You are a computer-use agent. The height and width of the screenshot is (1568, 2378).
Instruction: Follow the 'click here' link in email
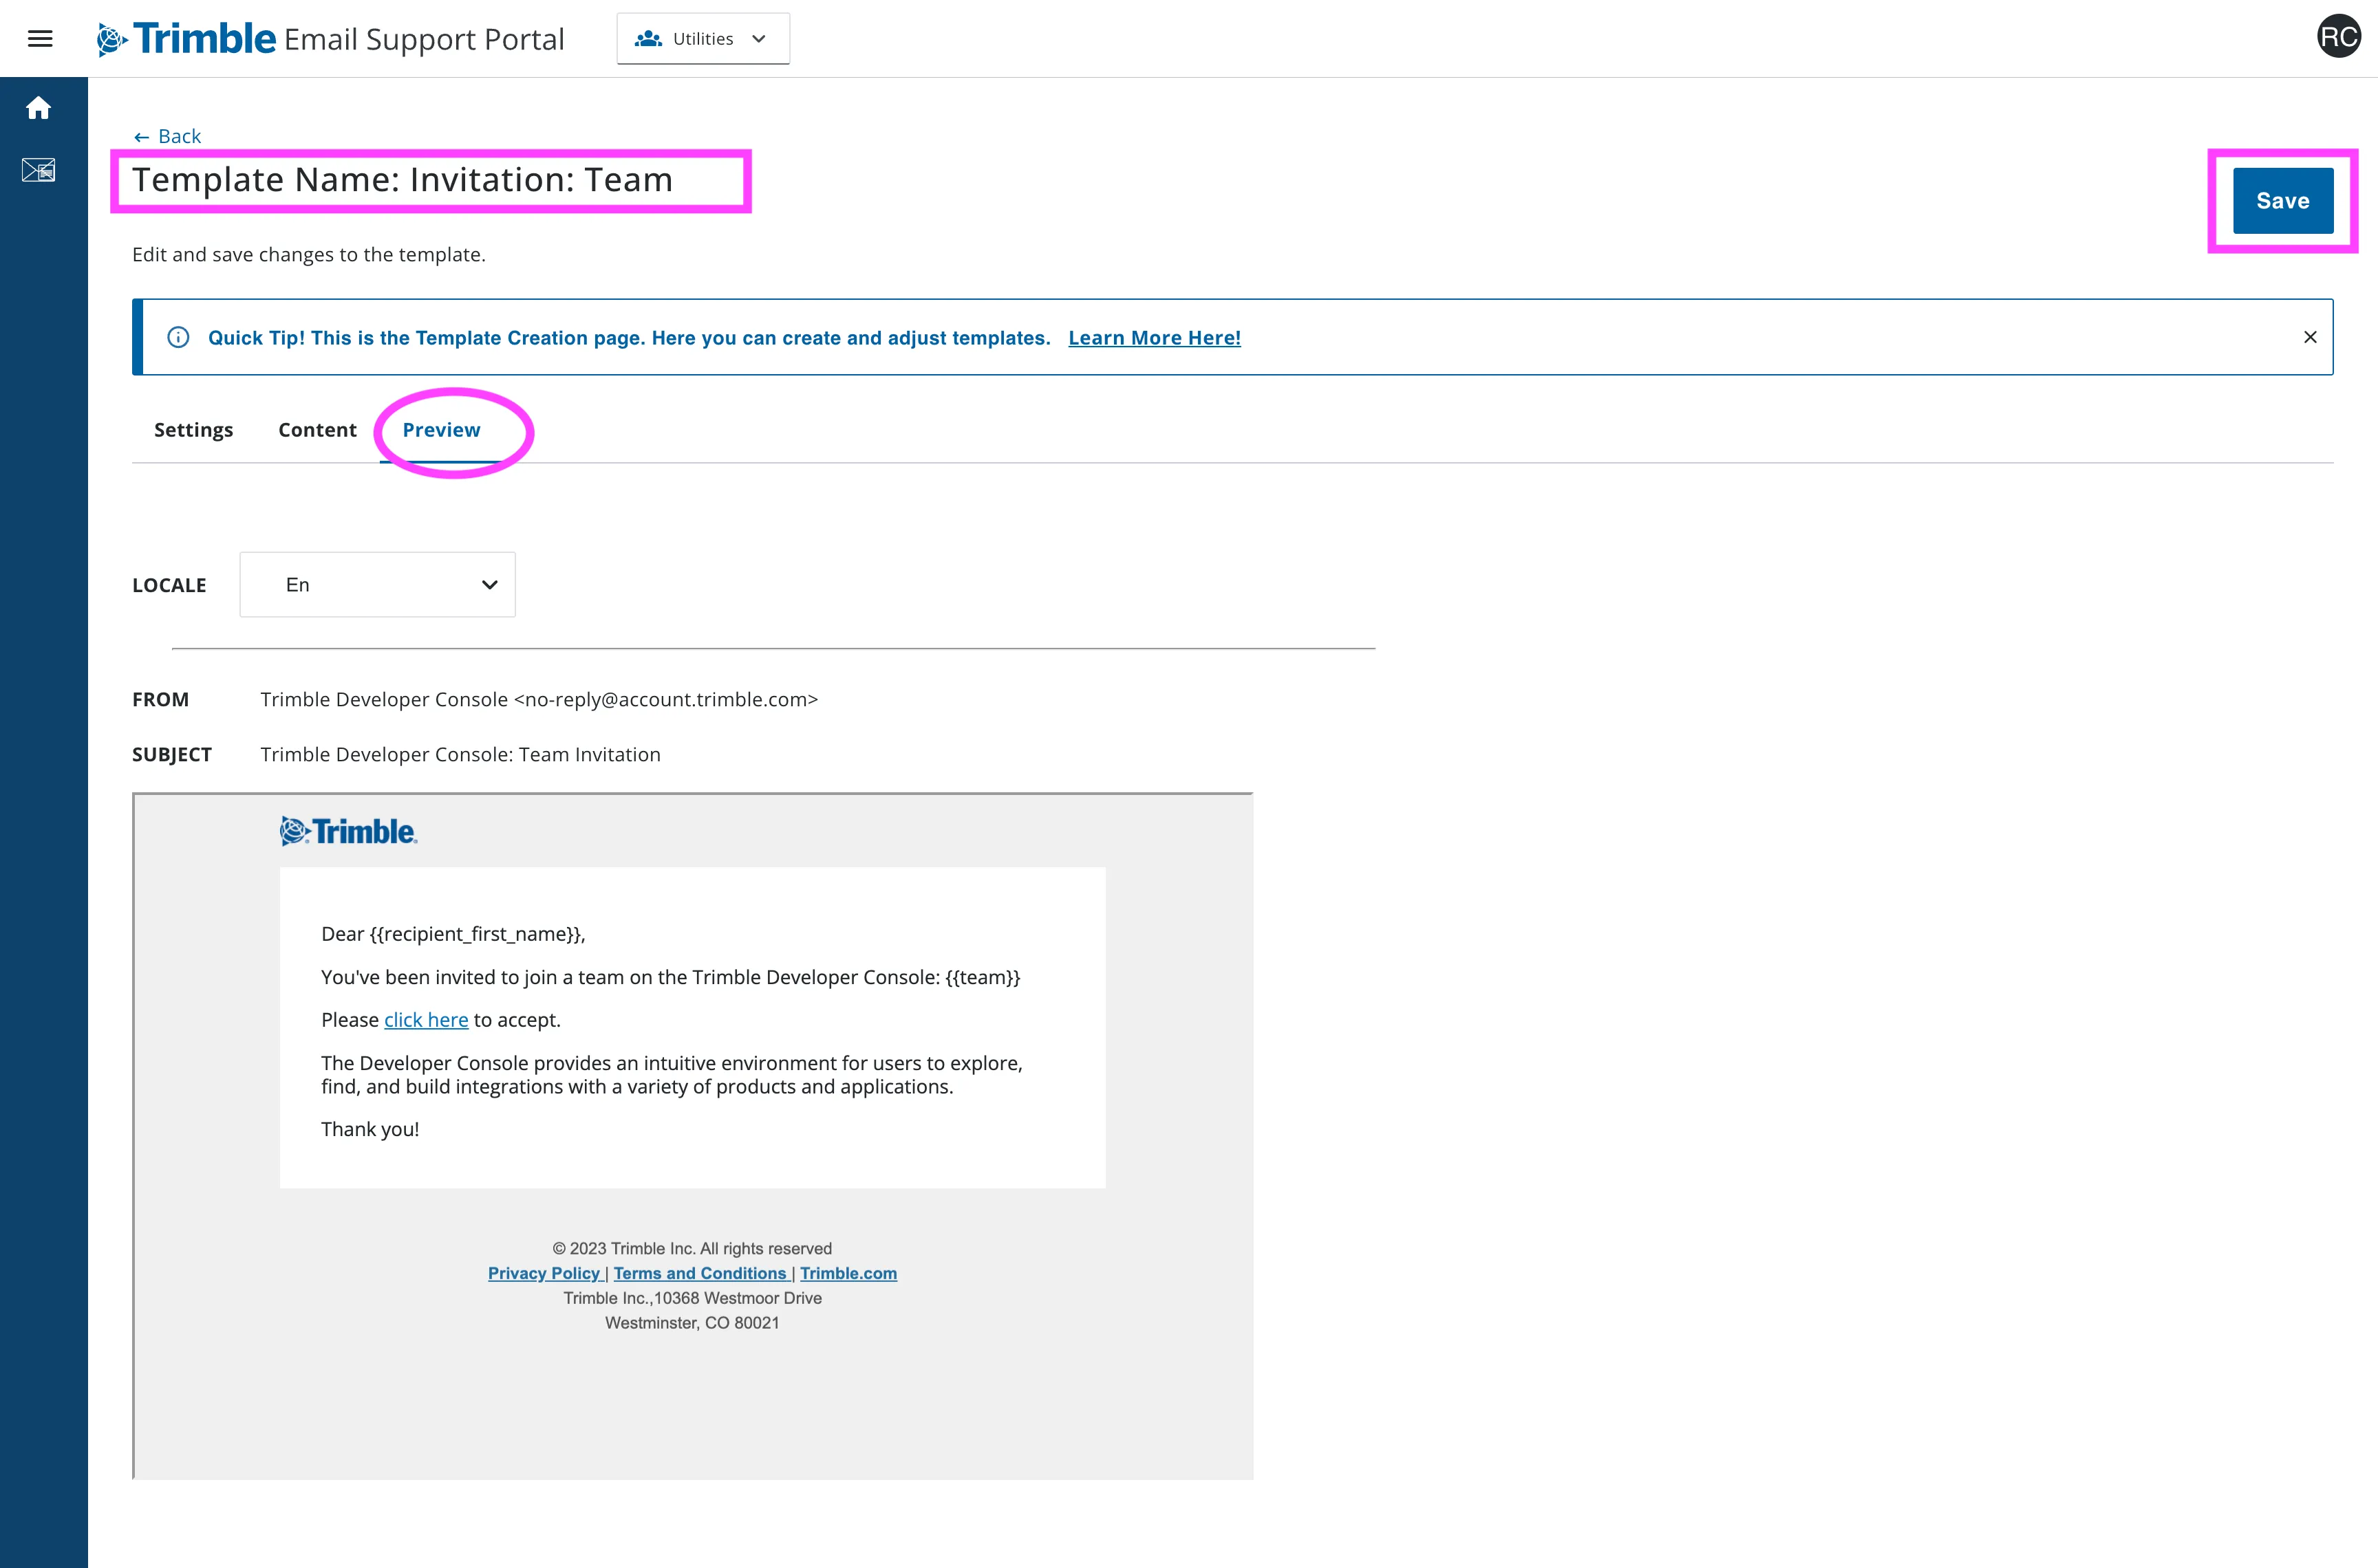pyautogui.click(x=426, y=1020)
